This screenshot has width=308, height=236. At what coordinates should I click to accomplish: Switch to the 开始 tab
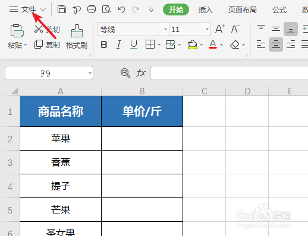click(176, 9)
